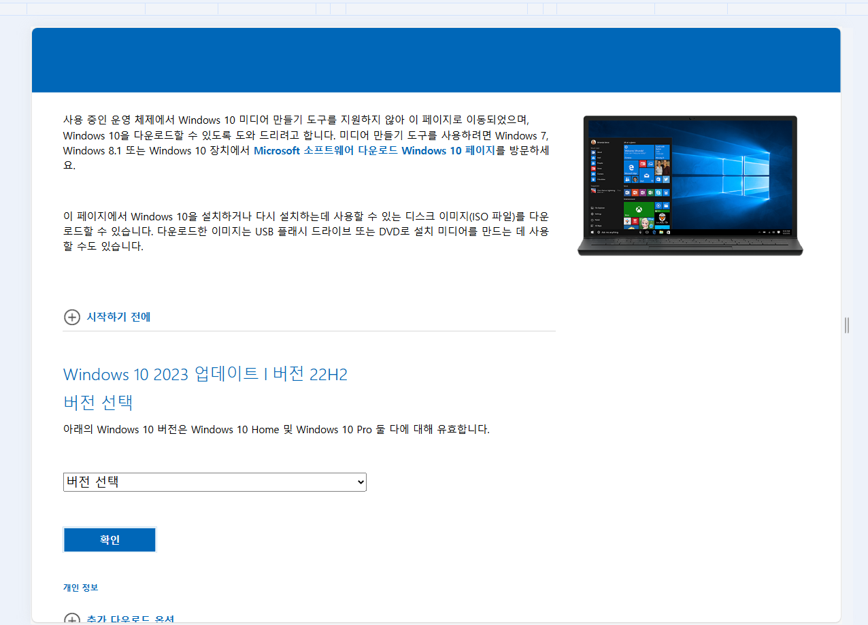Click the Home 및 Pro 유효 sentence

click(x=276, y=430)
